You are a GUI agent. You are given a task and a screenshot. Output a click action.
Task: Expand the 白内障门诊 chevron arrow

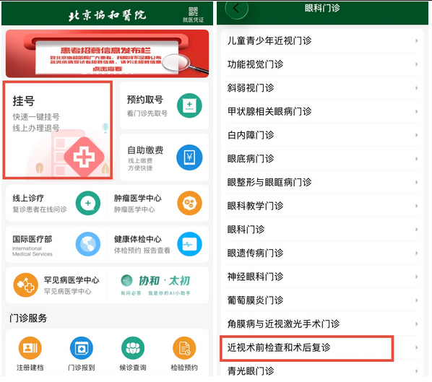[416, 135]
